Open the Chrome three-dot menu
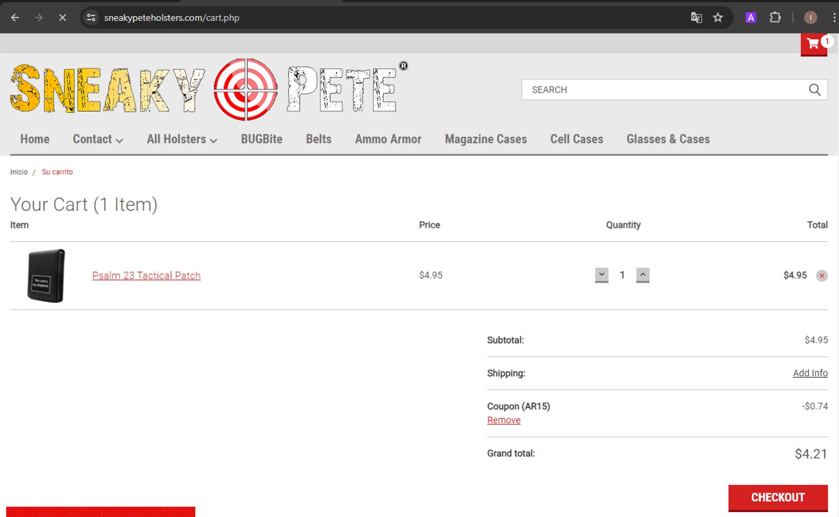This screenshot has height=517, width=839. pyautogui.click(x=834, y=18)
